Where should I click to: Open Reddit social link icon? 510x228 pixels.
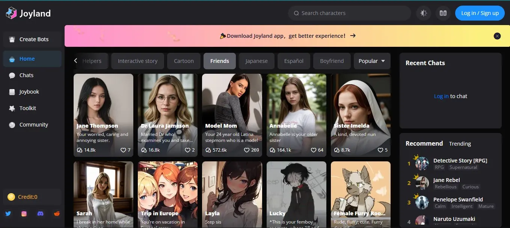(57, 214)
